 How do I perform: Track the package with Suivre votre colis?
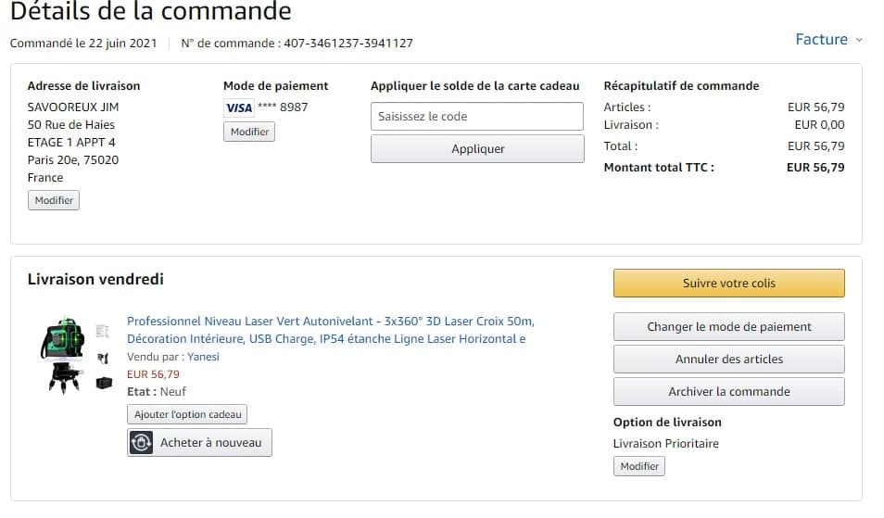(728, 283)
